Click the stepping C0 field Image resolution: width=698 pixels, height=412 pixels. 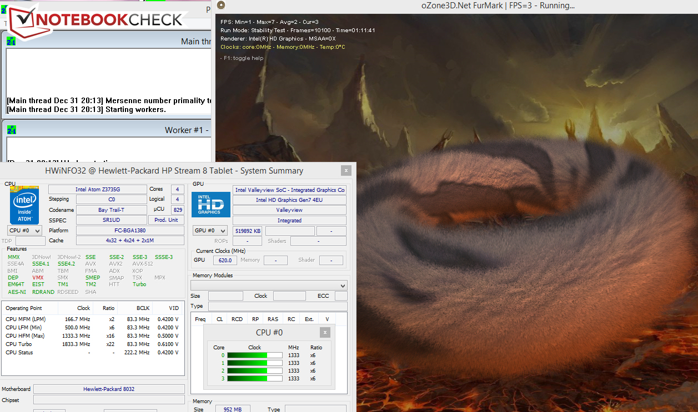(111, 200)
